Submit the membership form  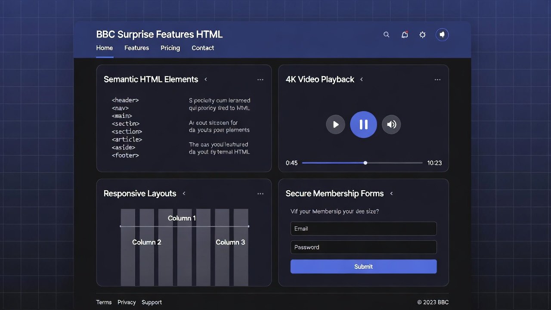(364, 267)
